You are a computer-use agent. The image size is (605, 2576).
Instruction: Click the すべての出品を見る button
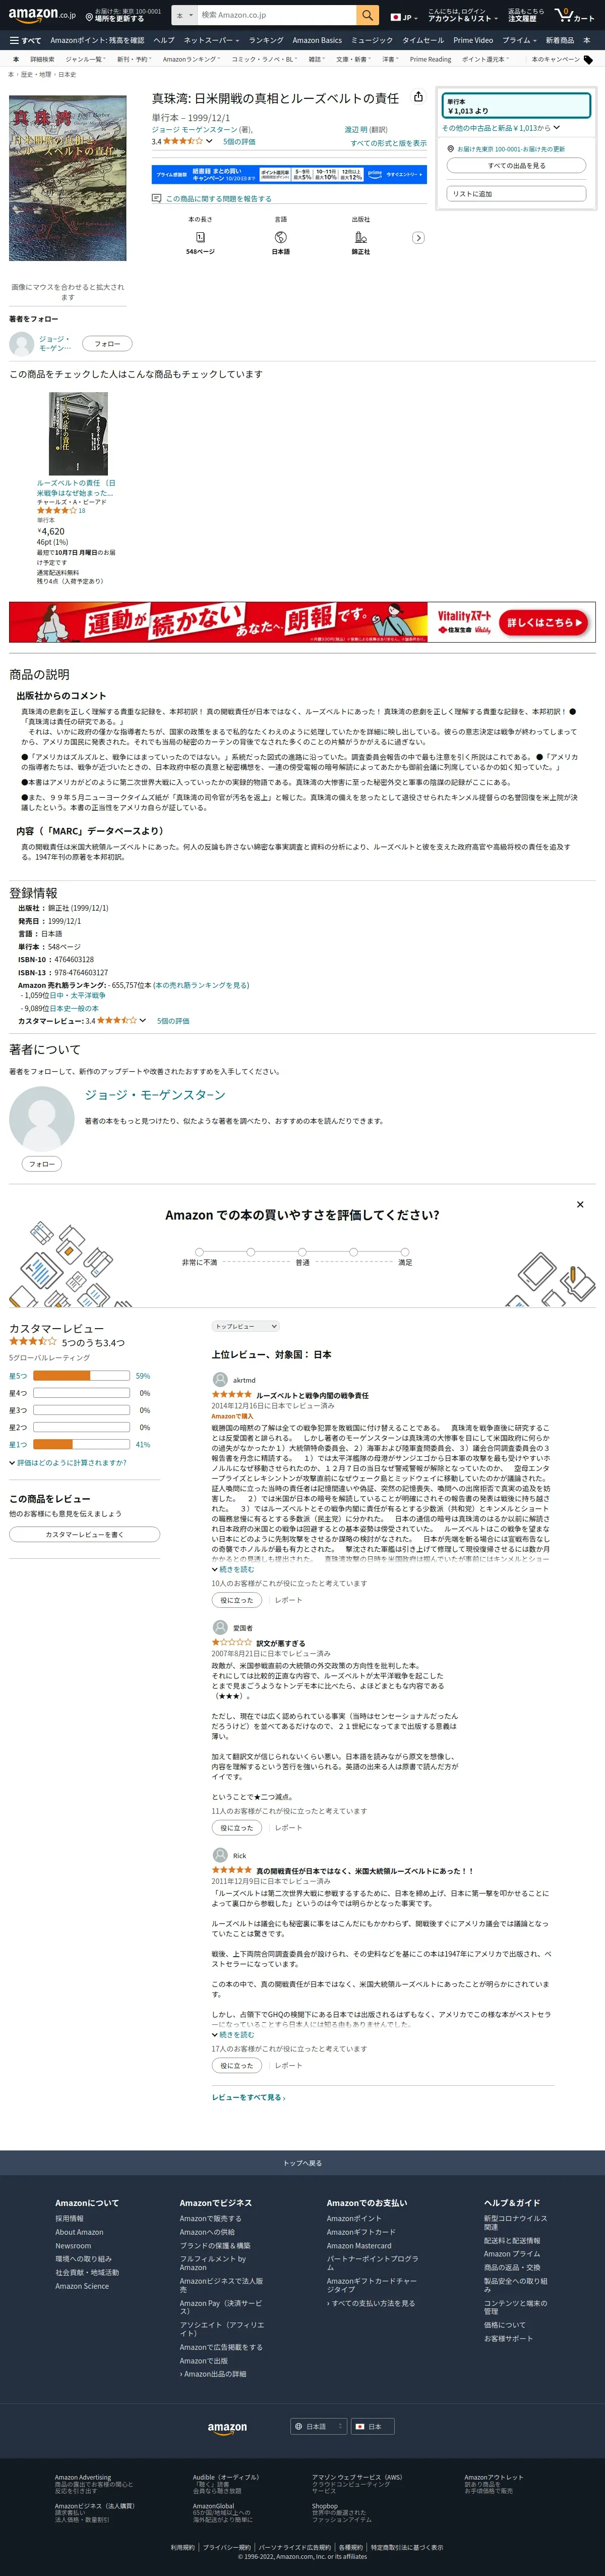click(516, 165)
